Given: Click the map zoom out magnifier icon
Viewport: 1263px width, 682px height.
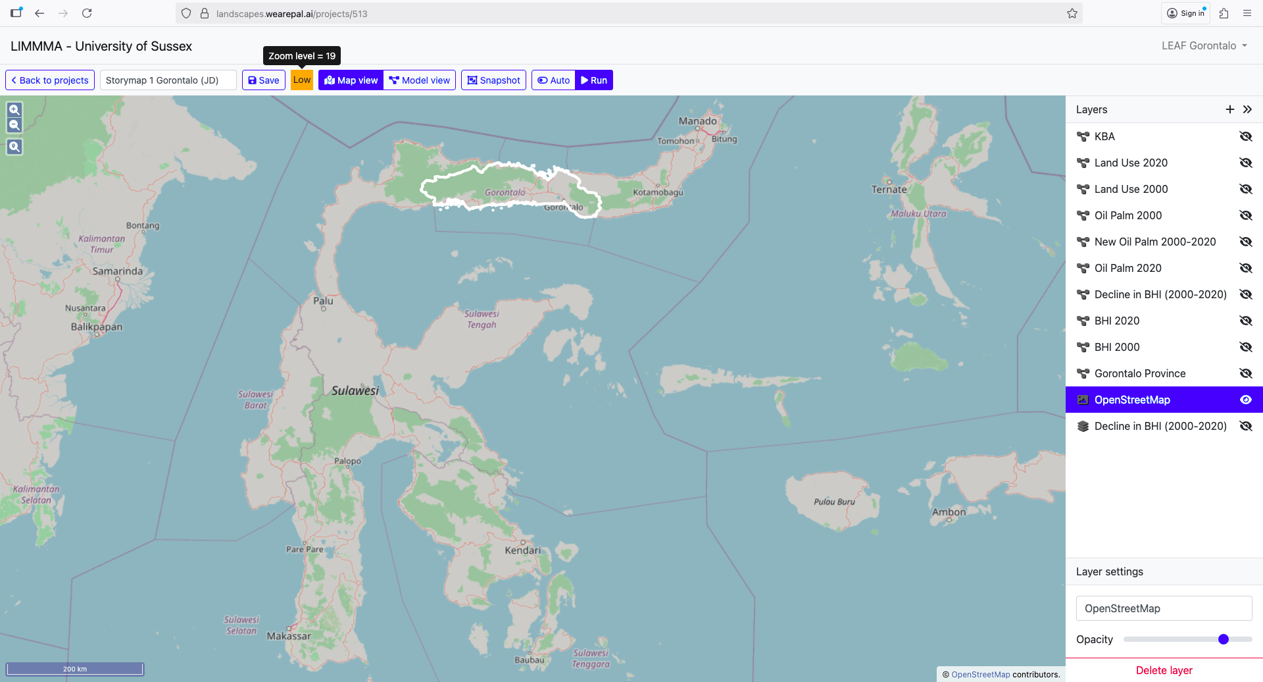Looking at the screenshot, I should tap(14, 125).
